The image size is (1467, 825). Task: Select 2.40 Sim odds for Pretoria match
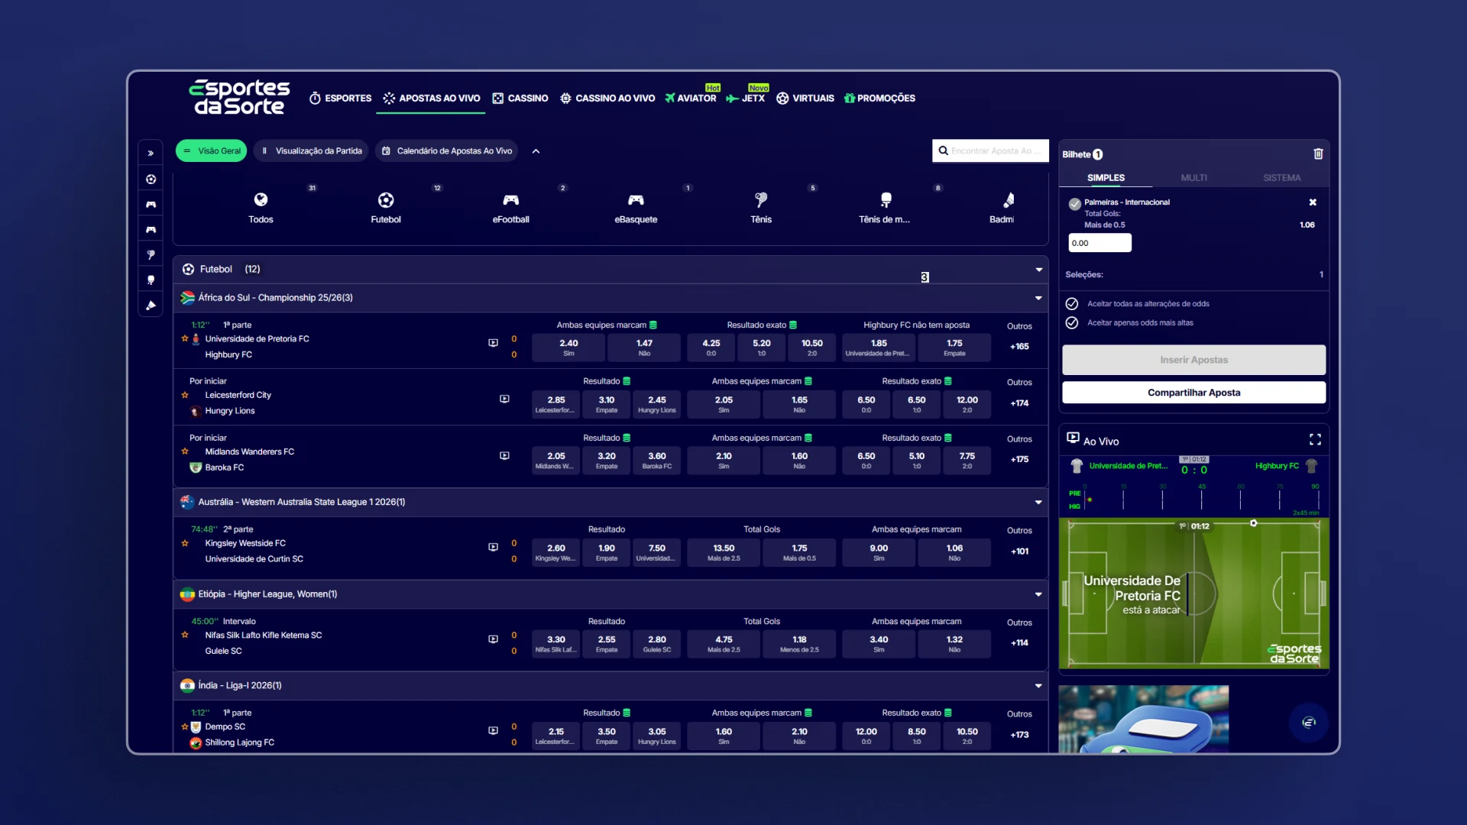(568, 348)
